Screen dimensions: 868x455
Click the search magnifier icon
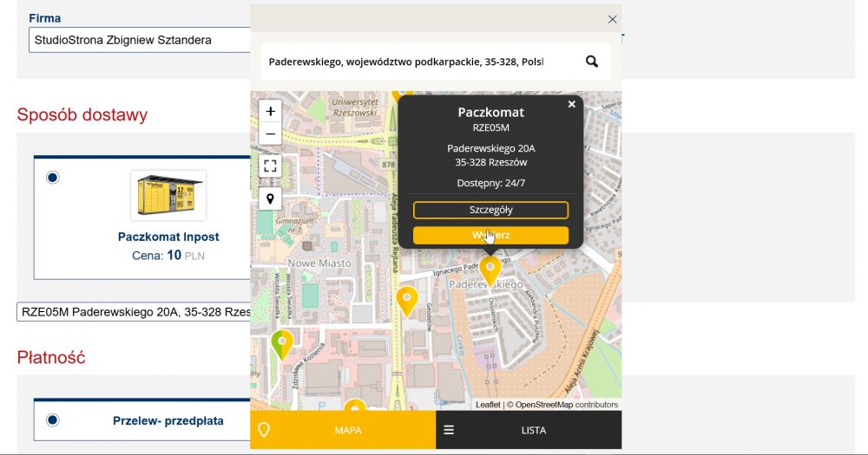pyautogui.click(x=592, y=62)
